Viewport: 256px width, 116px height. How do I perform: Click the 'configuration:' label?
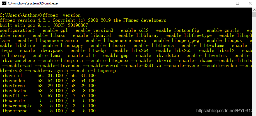tap(18, 30)
